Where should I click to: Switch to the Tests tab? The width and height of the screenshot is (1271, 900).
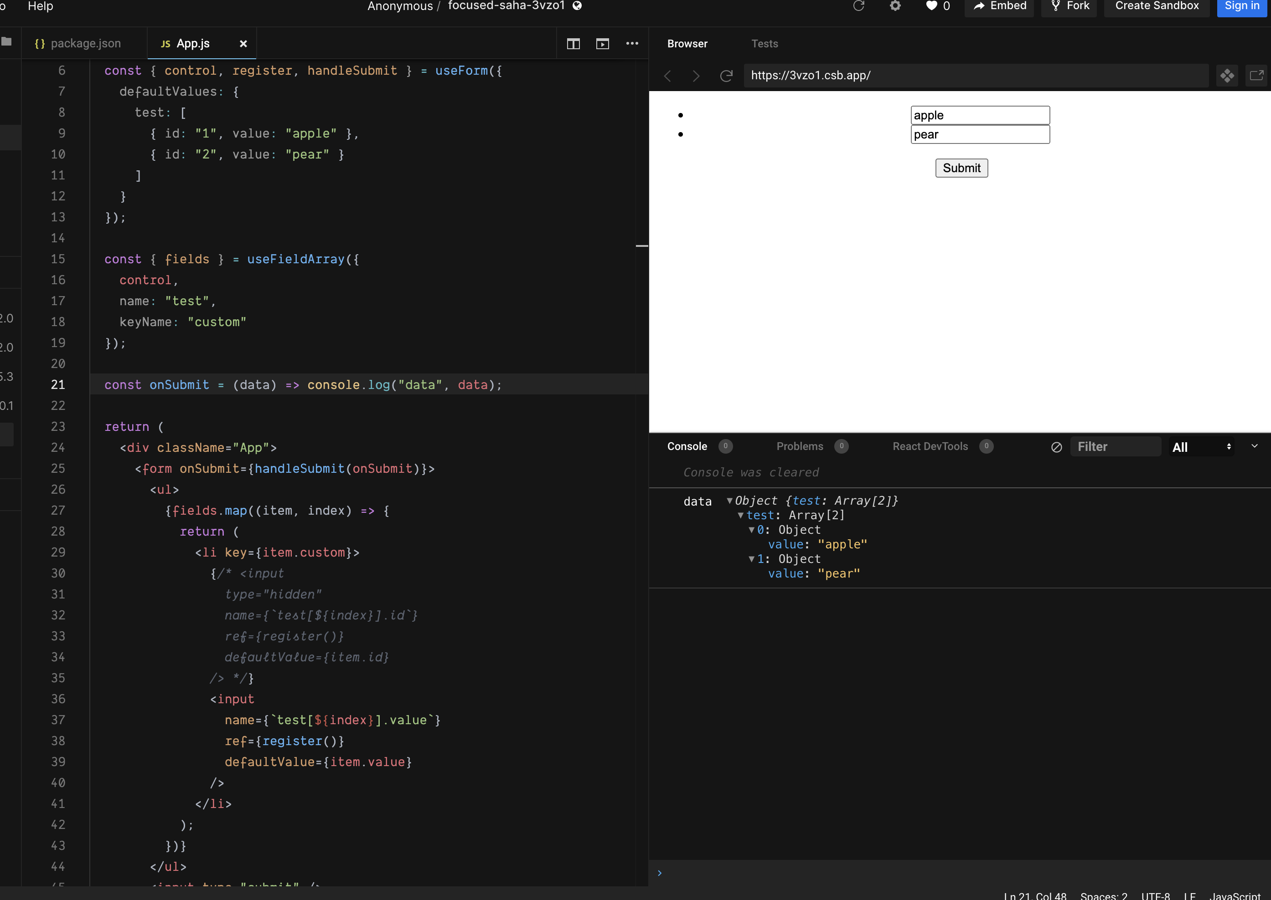pyautogui.click(x=765, y=44)
